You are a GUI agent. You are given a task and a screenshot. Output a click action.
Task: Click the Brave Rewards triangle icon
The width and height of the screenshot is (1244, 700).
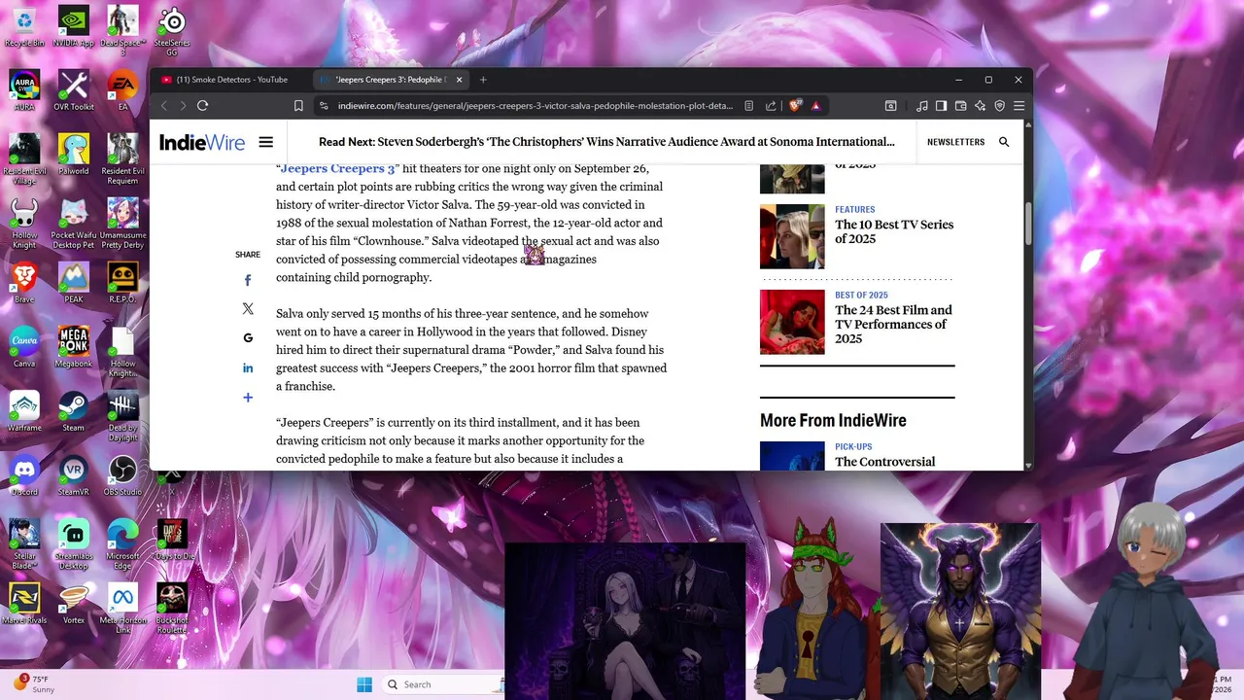click(x=816, y=106)
